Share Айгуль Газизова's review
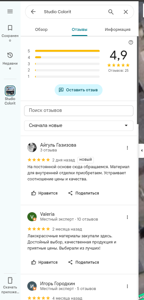Image resolution: width=144 pixels, height=300 pixels. 84,193
